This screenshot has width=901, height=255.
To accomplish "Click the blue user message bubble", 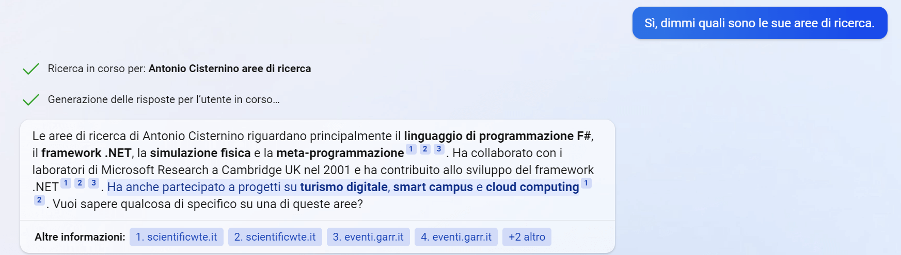I will tap(760, 23).
